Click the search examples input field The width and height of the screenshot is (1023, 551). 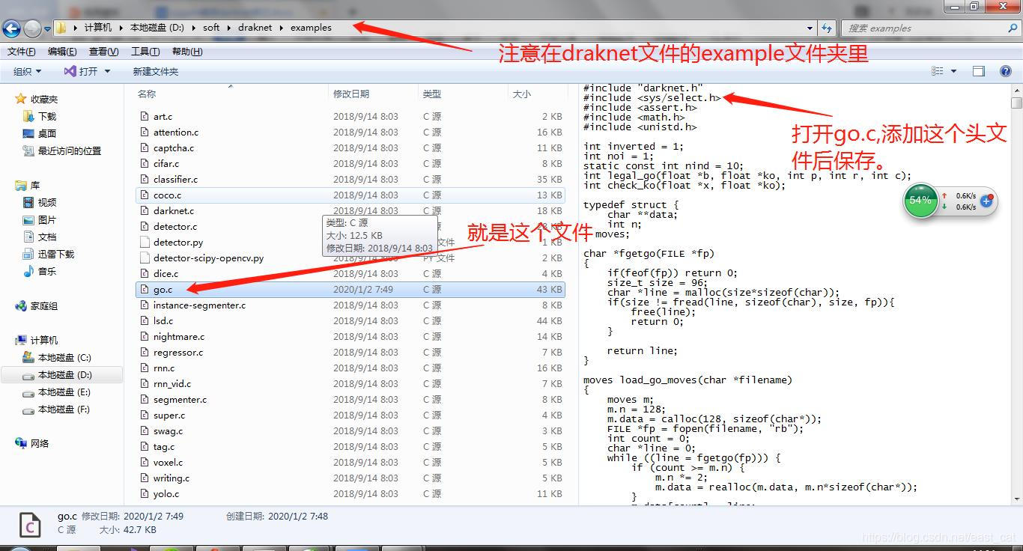pos(923,28)
